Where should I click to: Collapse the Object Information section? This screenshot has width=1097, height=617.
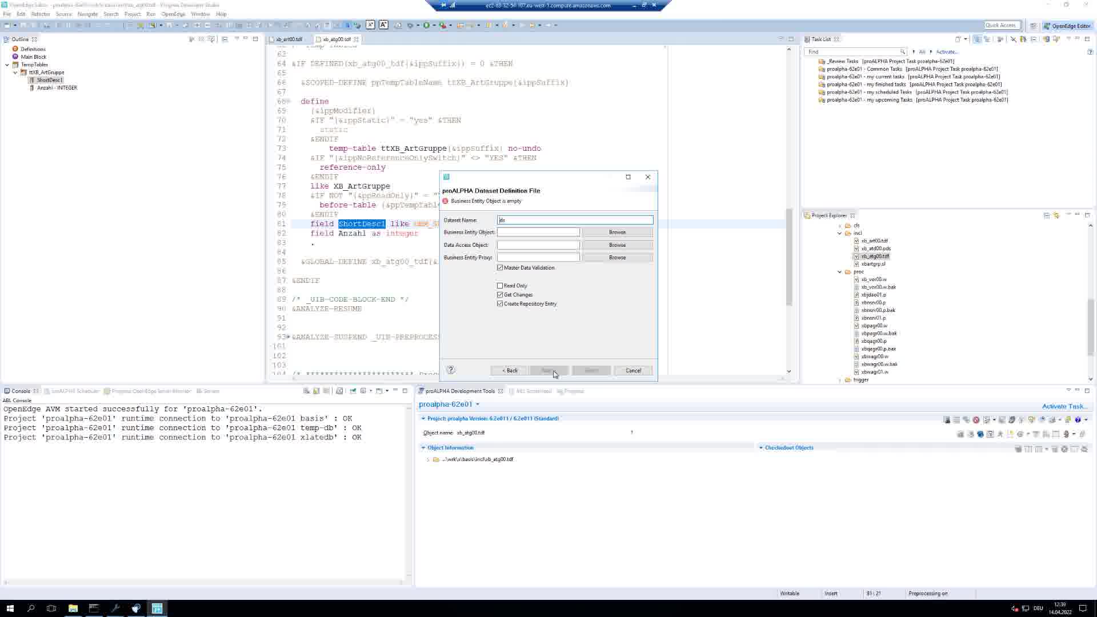click(423, 448)
